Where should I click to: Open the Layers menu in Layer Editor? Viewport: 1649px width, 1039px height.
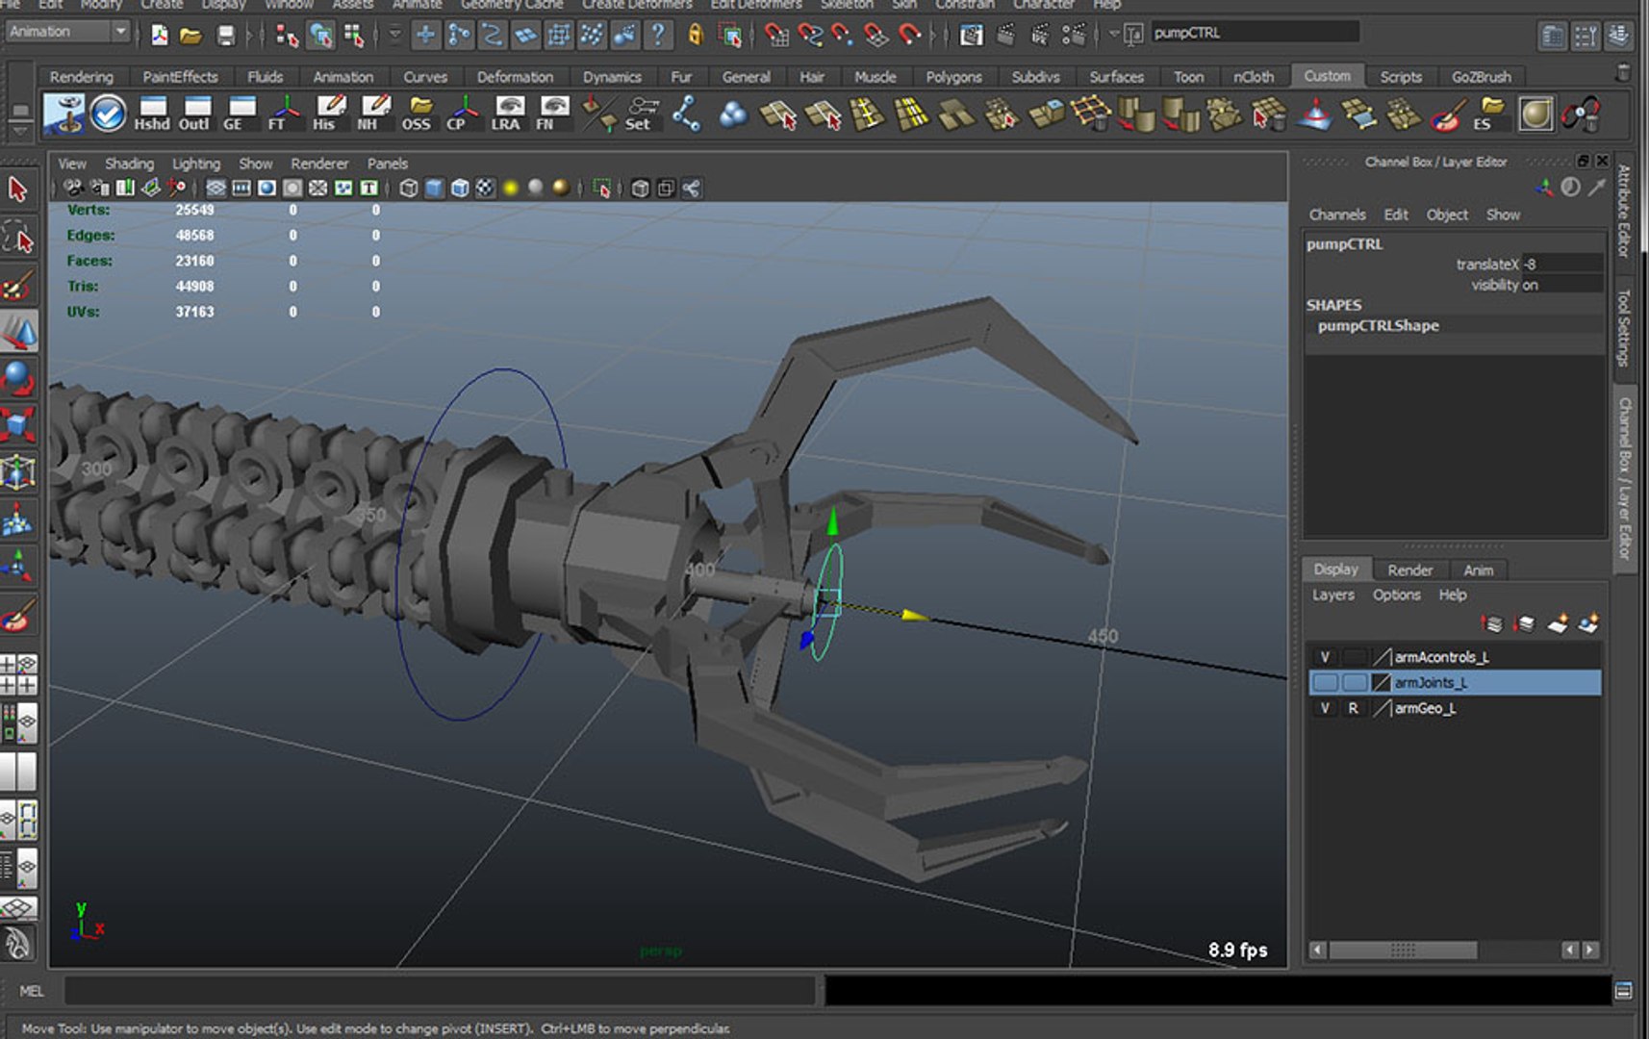pos(1333,595)
